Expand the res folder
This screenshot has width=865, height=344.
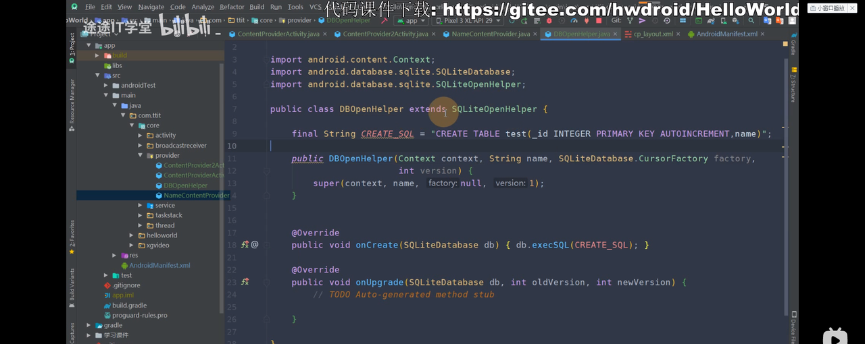point(114,256)
